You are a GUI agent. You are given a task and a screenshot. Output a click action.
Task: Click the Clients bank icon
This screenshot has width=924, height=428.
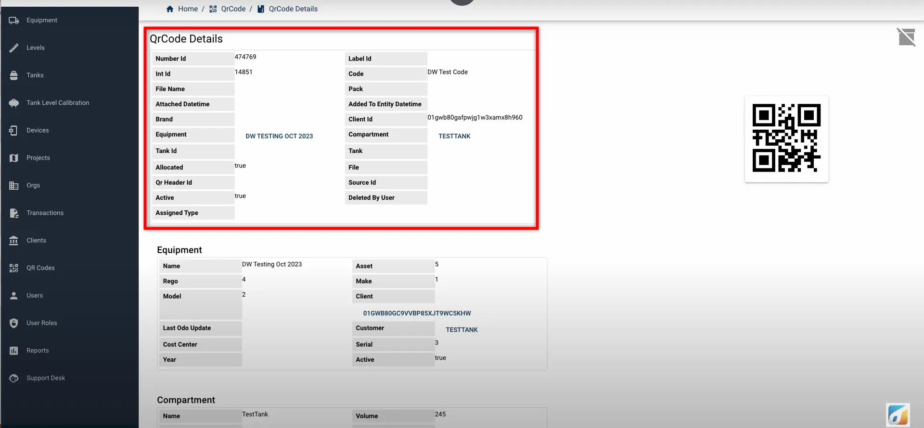(x=14, y=240)
